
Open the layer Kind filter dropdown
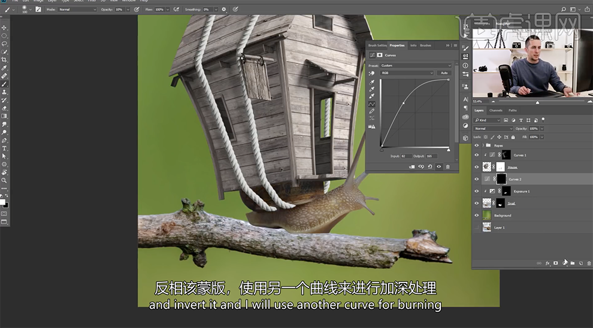[488, 120]
